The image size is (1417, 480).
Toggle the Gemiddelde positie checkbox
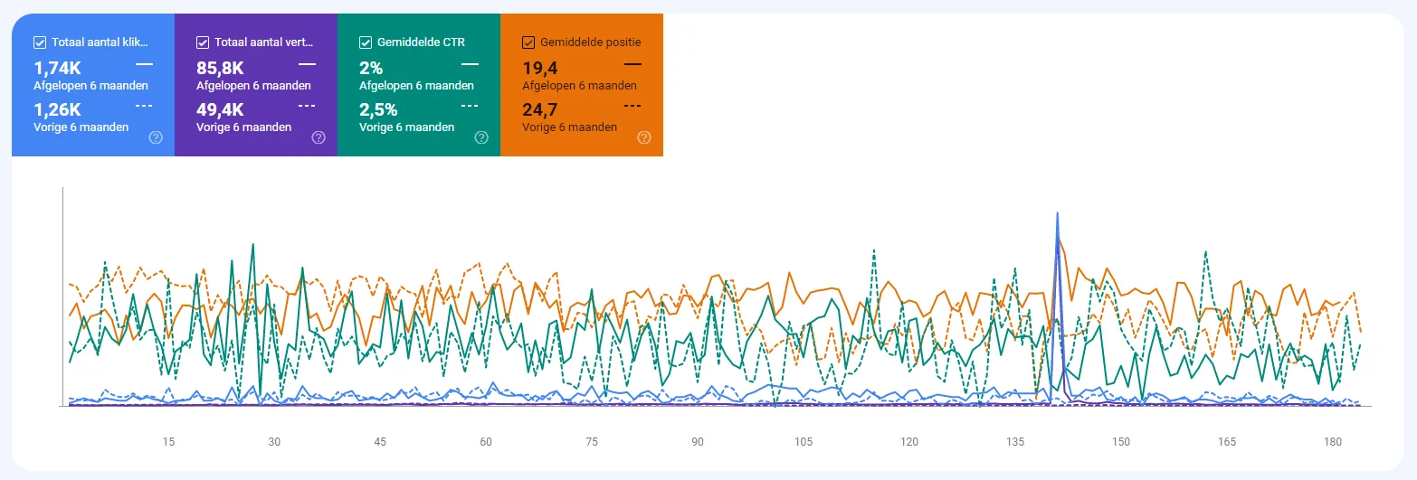(528, 42)
